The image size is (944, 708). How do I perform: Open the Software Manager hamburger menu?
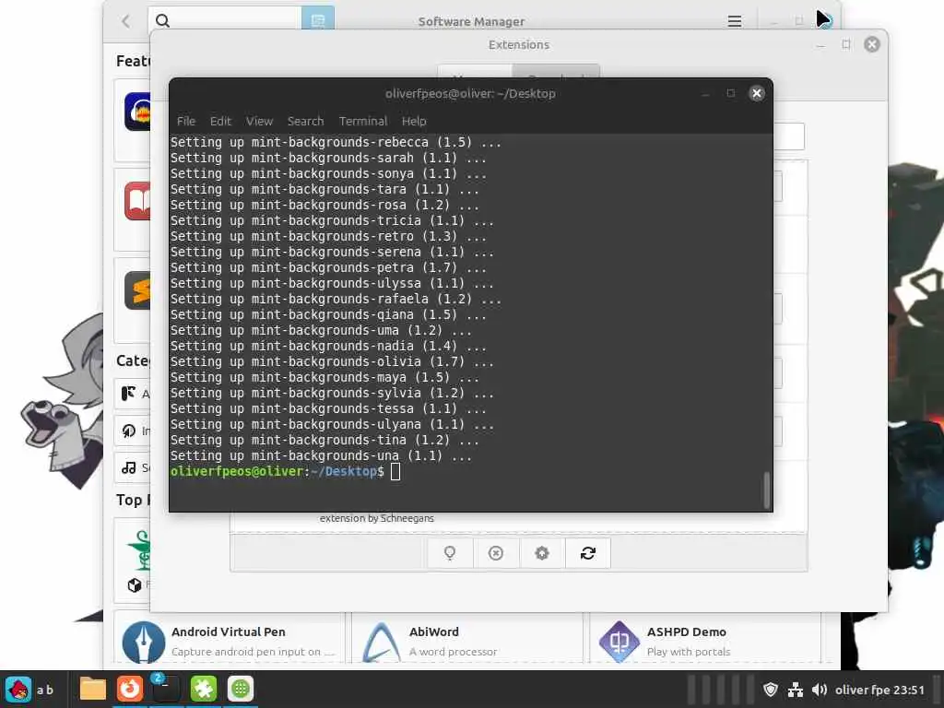(x=735, y=22)
